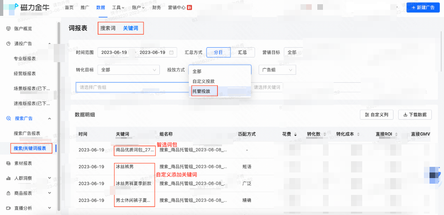
Task: Click the sidebar vertical scrollbar
Action: pos(58,116)
